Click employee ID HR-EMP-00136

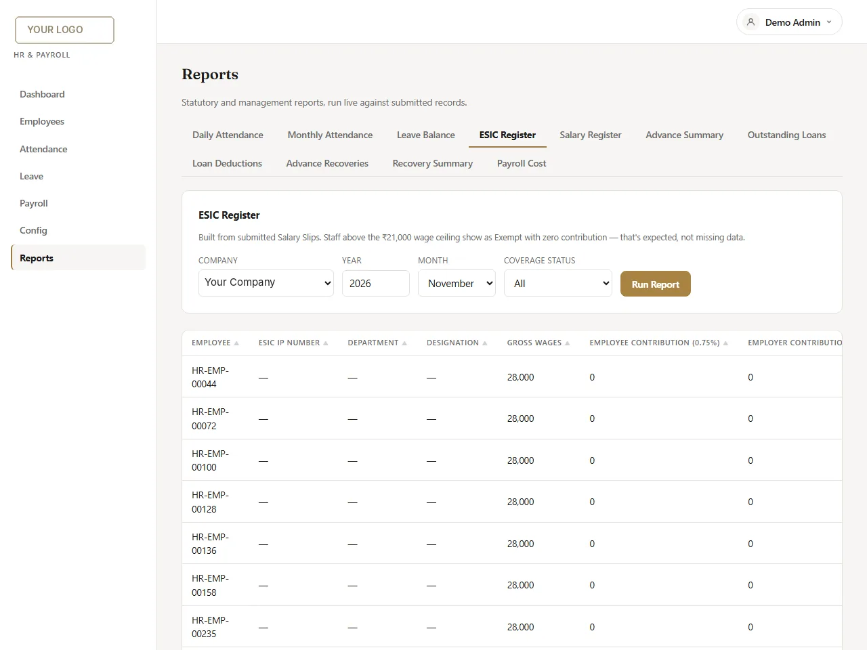click(210, 544)
